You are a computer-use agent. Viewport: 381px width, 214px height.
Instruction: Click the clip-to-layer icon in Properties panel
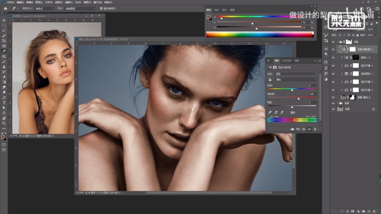tap(292, 129)
